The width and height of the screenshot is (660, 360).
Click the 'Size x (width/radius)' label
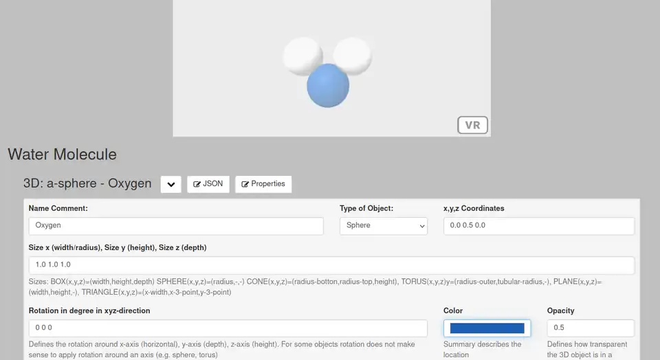pos(118,248)
